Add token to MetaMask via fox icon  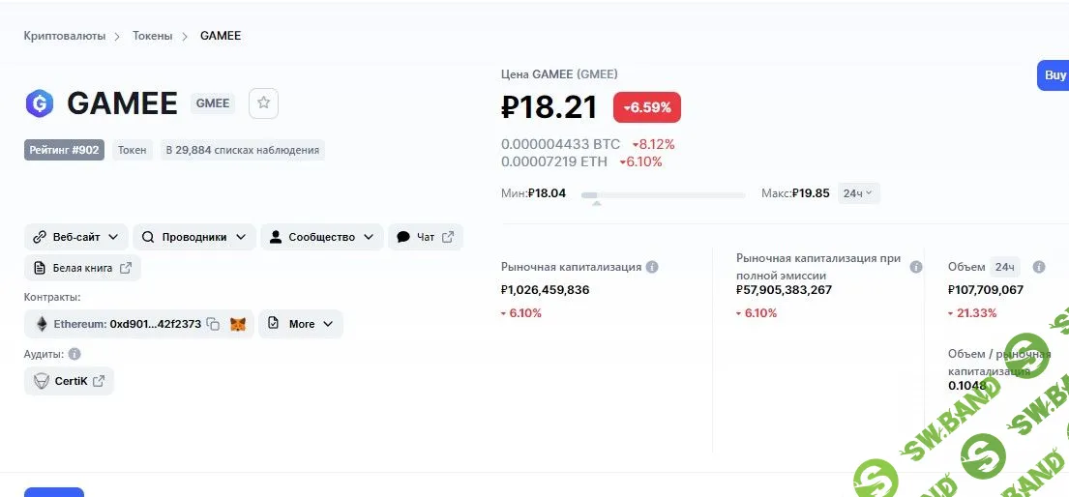pos(237,324)
